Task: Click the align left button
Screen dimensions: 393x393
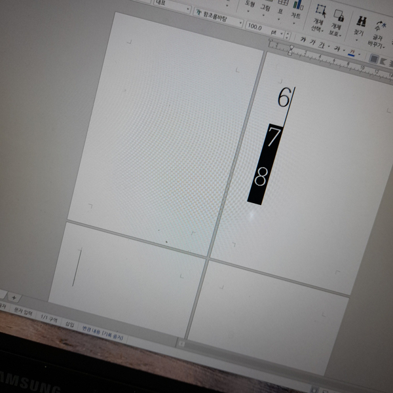Action: coord(383,62)
